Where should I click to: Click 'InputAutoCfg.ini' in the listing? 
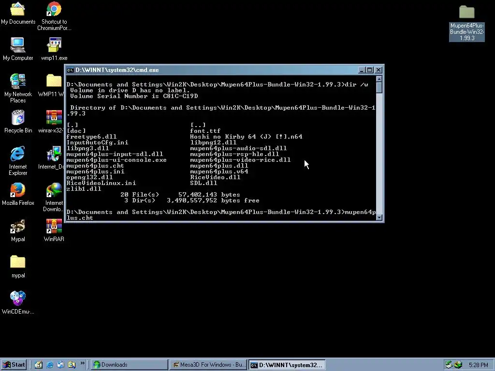[97, 143]
